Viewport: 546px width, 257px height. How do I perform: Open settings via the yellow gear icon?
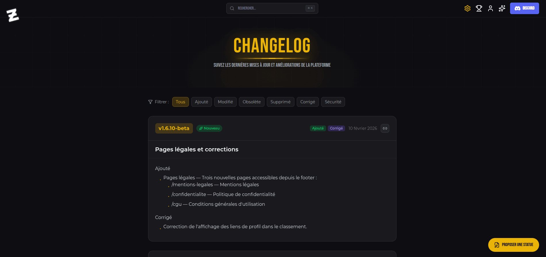(467, 8)
